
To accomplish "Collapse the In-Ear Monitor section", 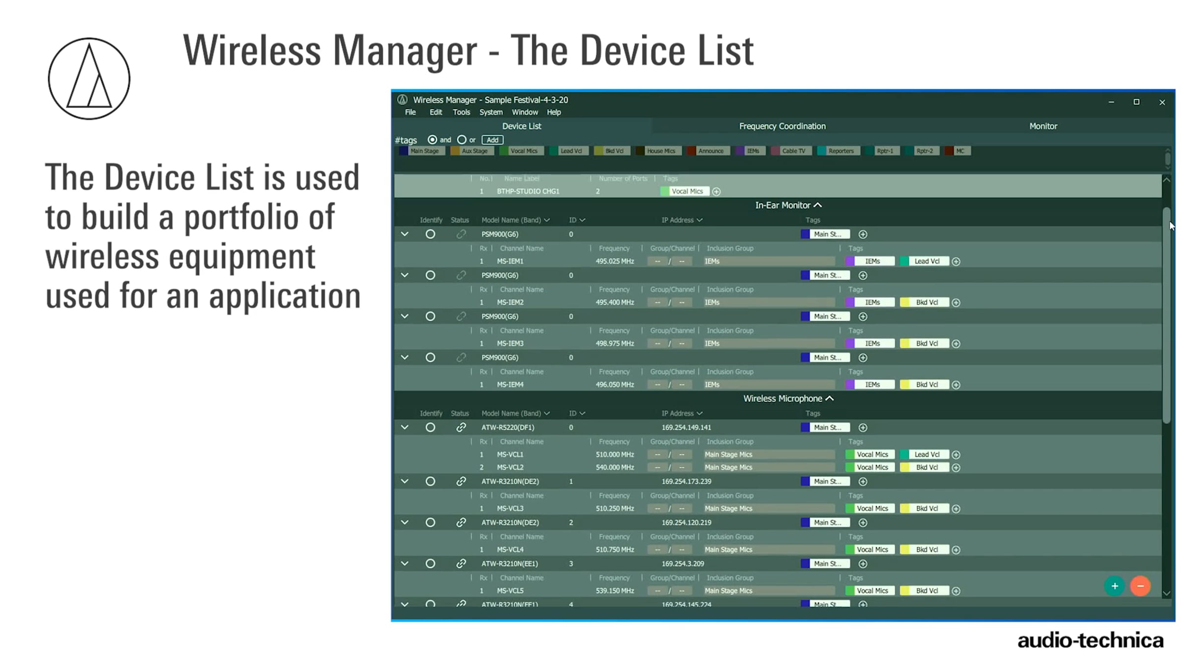I will [817, 205].
